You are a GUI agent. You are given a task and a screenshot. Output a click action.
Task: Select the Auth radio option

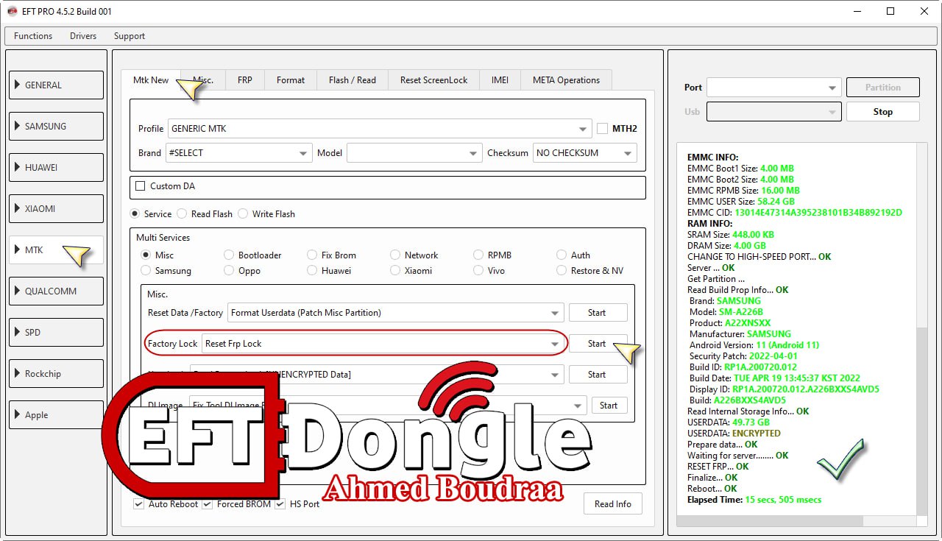[x=562, y=255]
